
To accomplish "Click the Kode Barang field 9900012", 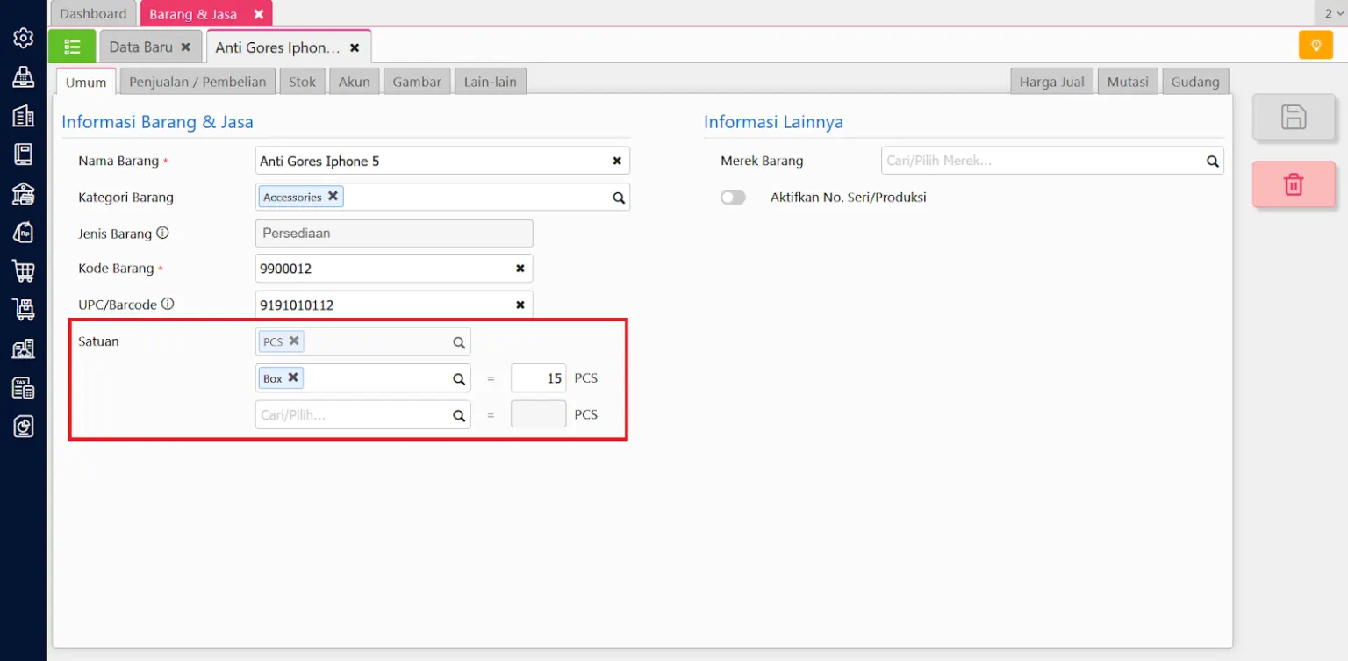I will coord(394,269).
